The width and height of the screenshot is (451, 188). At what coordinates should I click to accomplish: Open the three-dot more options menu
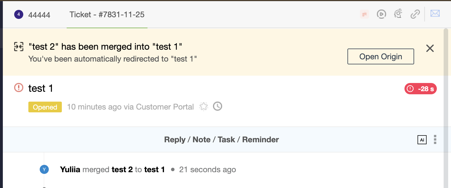coord(435,139)
